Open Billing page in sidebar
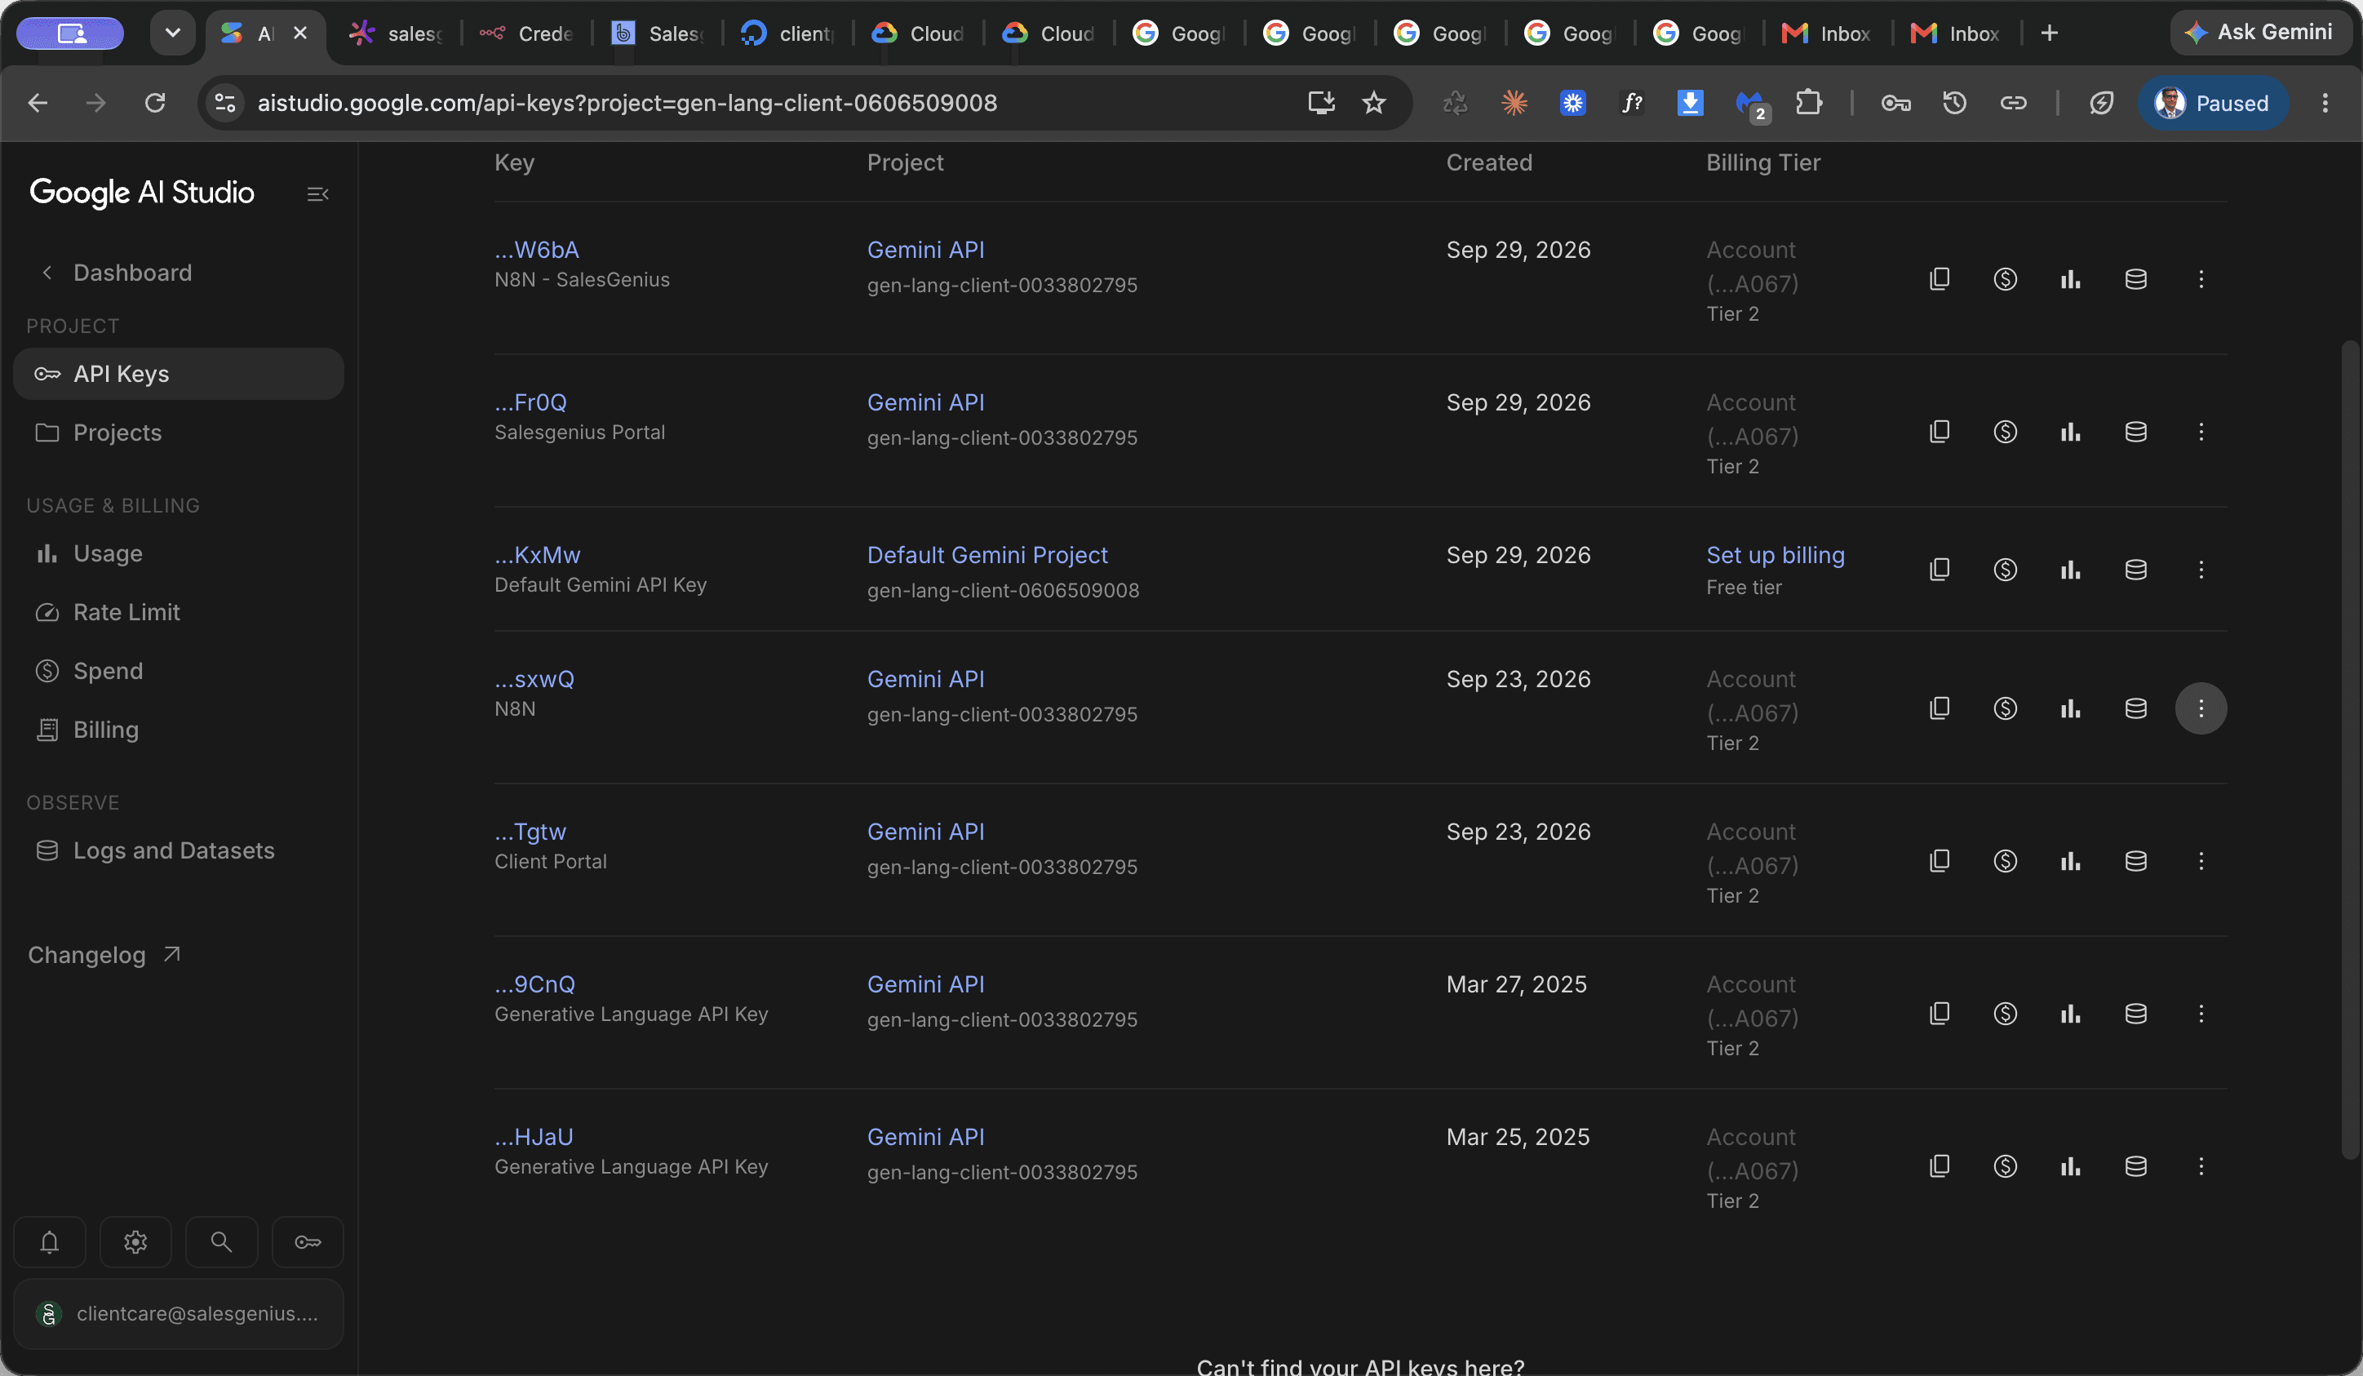This screenshot has width=2363, height=1376. click(x=178, y=730)
